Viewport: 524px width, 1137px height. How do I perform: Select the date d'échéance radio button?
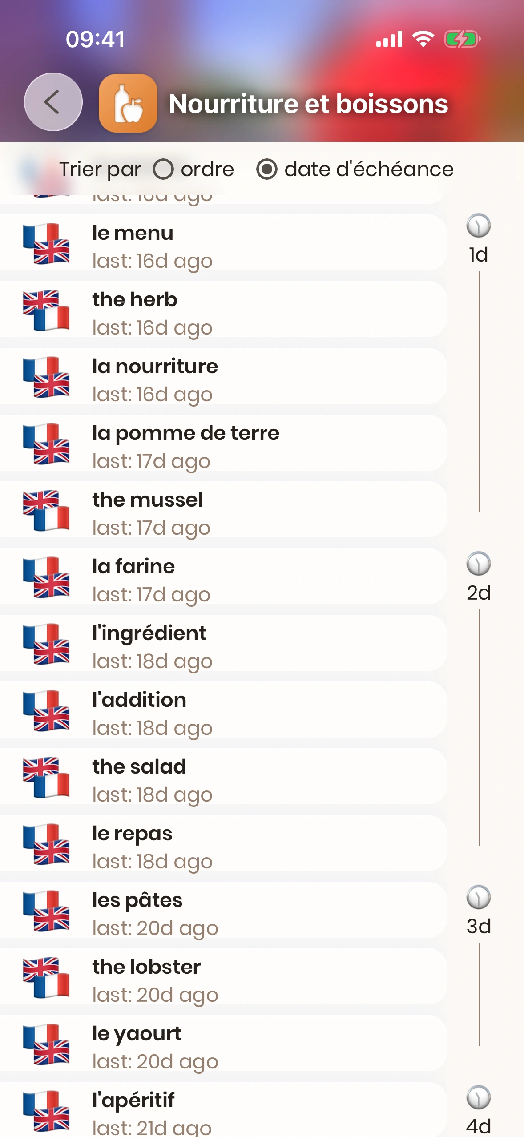(x=267, y=169)
